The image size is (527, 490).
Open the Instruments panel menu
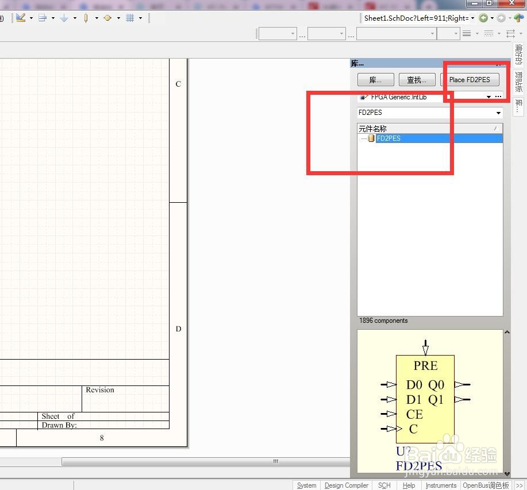pos(441,485)
